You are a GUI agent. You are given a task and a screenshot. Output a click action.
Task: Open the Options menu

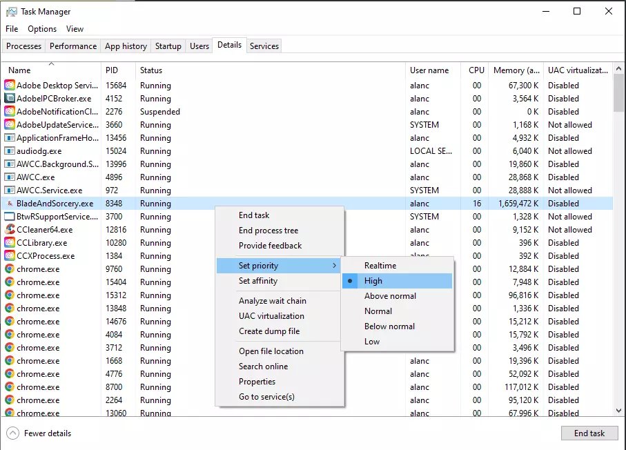[42, 29]
